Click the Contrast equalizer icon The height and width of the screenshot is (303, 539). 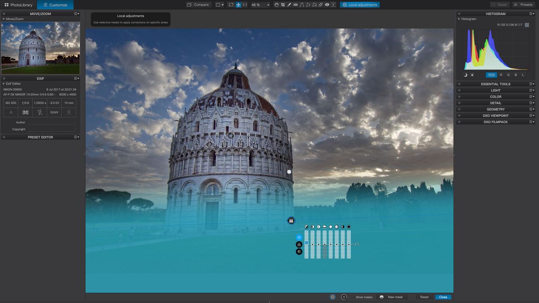(313, 227)
